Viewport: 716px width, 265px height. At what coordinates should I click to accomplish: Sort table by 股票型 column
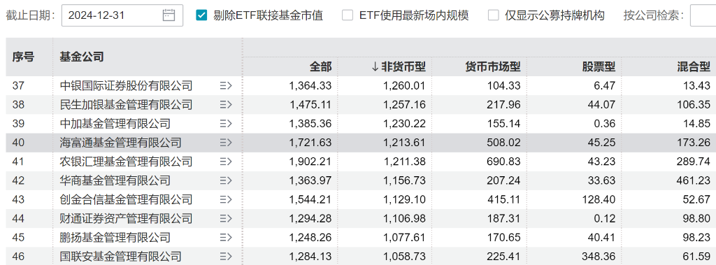(x=599, y=67)
